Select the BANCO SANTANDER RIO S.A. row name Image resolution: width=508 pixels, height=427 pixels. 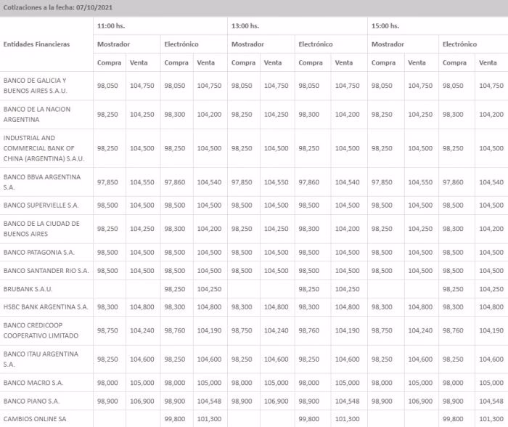click(x=46, y=271)
